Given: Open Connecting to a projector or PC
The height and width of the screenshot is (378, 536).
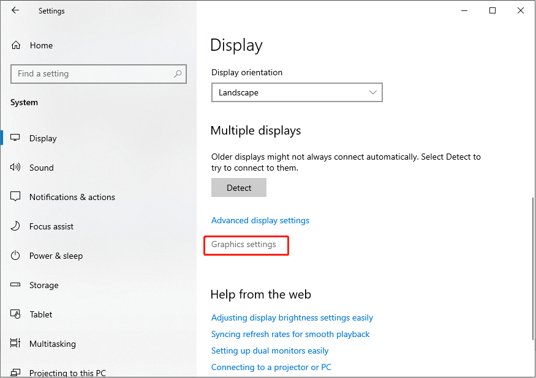Looking at the screenshot, I should click(x=271, y=367).
